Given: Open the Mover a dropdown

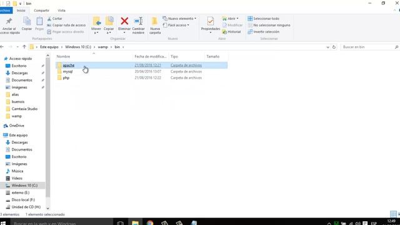Looking at the screenshot, I should (x=96, y=31).
